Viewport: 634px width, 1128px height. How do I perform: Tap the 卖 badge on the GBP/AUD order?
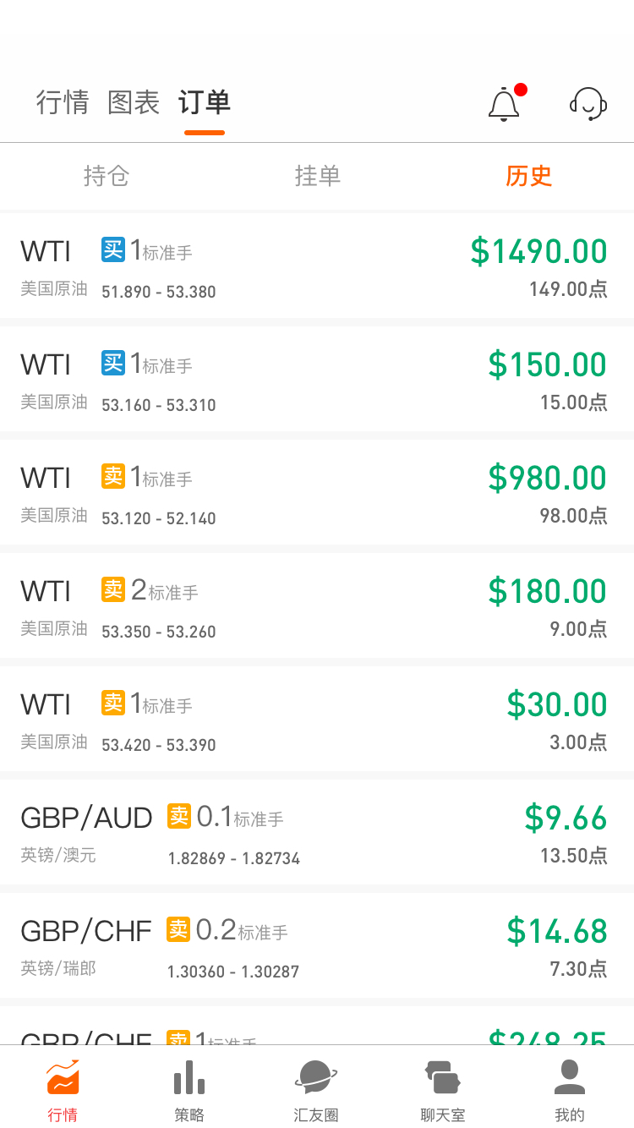179,816
